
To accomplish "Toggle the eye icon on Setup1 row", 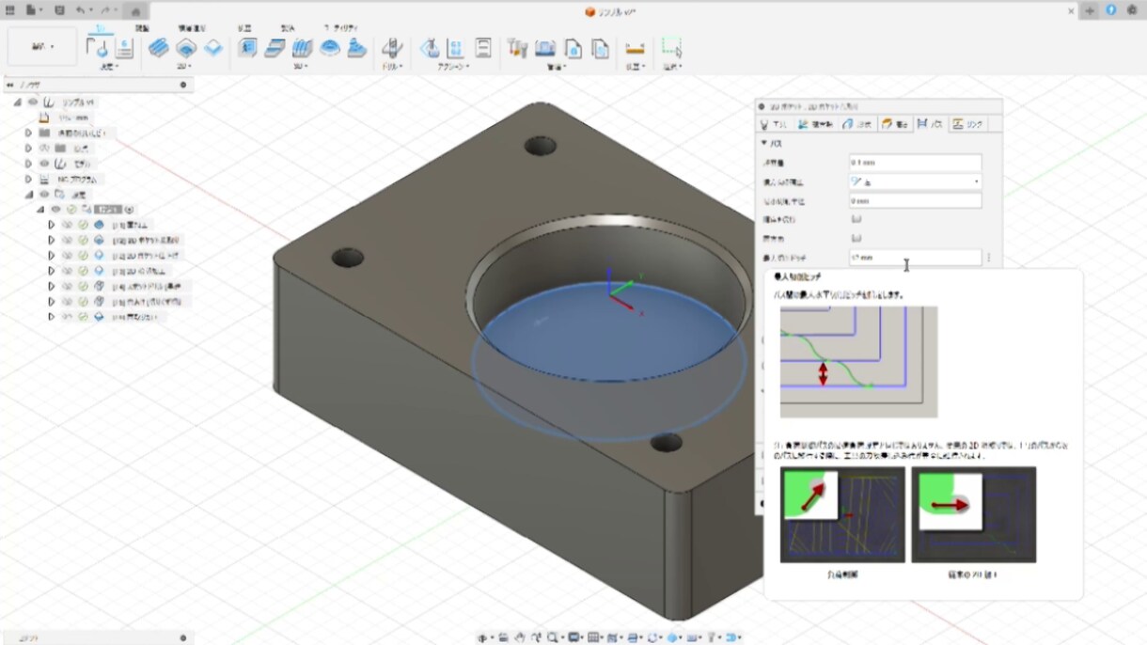I will click(x=56, y=210).
